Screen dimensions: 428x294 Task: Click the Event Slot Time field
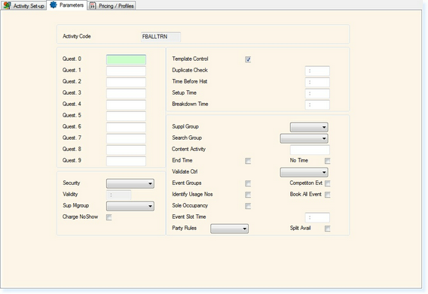click(317, 217)
